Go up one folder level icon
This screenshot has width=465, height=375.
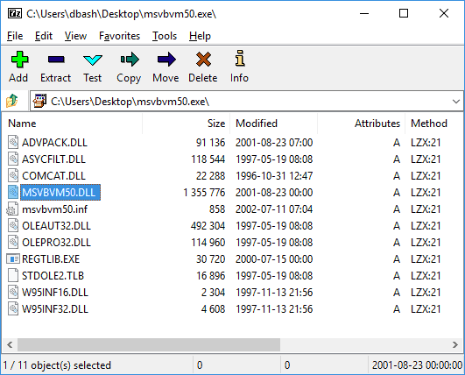coord(12,101)
